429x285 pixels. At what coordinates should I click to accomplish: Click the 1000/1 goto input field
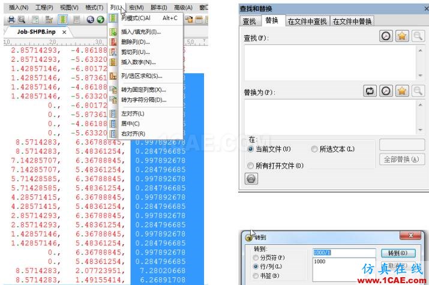[x=344, y=253]
